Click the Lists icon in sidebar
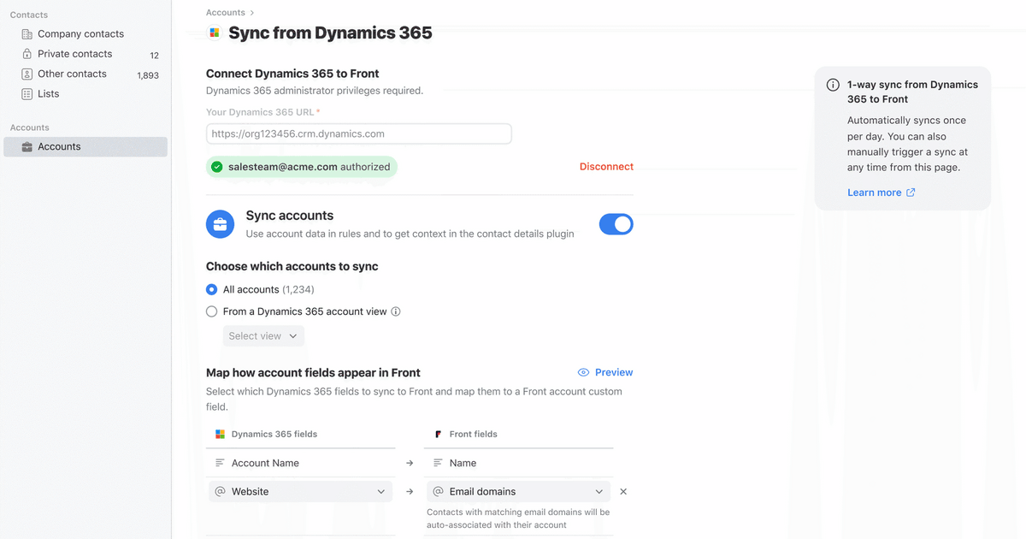1026x539 pixels. (27, 94)
